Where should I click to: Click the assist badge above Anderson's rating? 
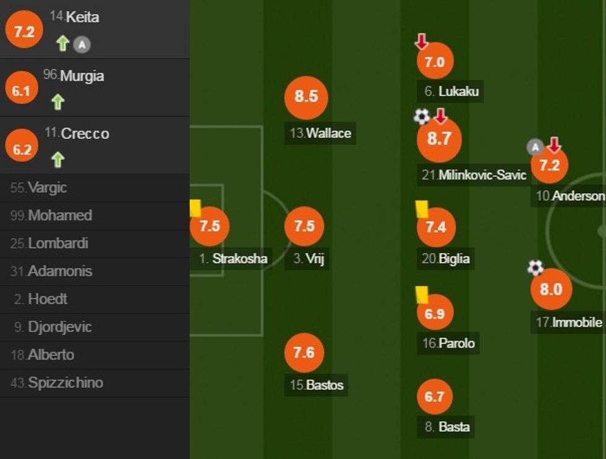point(535,147)
